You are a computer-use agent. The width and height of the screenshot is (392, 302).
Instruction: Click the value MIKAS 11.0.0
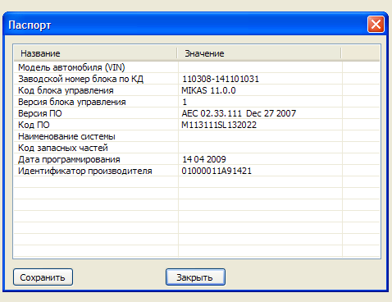coord(208,90)
